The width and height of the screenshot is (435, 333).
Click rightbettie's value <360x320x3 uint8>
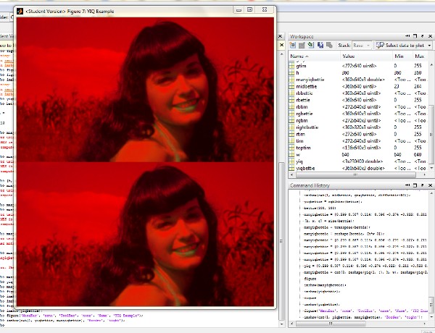[x=361, y=127]
